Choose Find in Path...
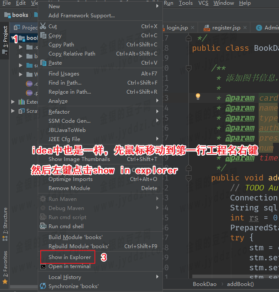 click(x=100, y=83)
